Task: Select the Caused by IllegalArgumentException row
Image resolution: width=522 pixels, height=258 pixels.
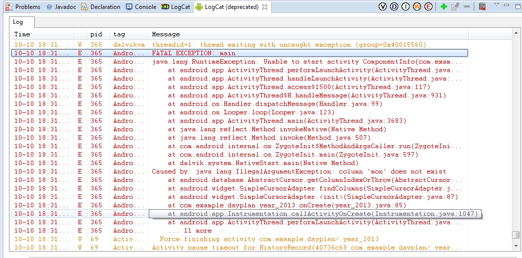Action: (240, 172)
